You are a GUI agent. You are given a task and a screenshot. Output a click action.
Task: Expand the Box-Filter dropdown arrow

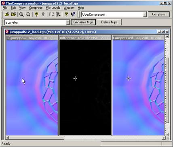click(68, 23)
